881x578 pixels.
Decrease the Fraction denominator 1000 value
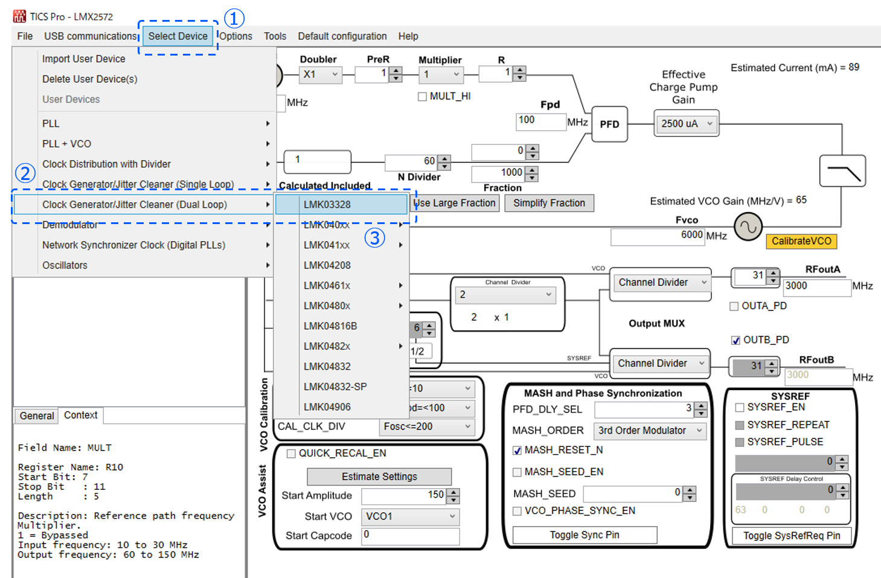click(x=532, y=178)
